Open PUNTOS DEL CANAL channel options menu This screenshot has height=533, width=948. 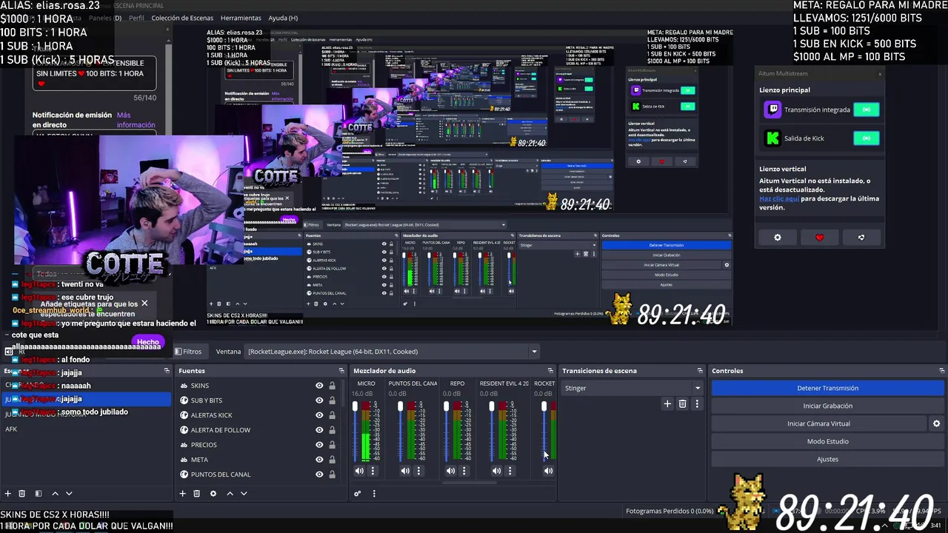click(418, 471)
